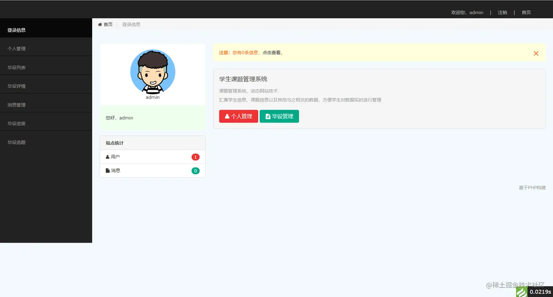Click the 登录信息 breadcrumb item
This screenshot has width=553, height=297.
[131, 24]
